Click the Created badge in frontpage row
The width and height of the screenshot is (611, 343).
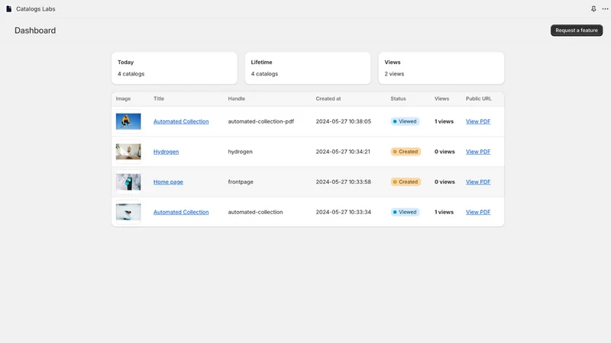[x=406, y=181]
